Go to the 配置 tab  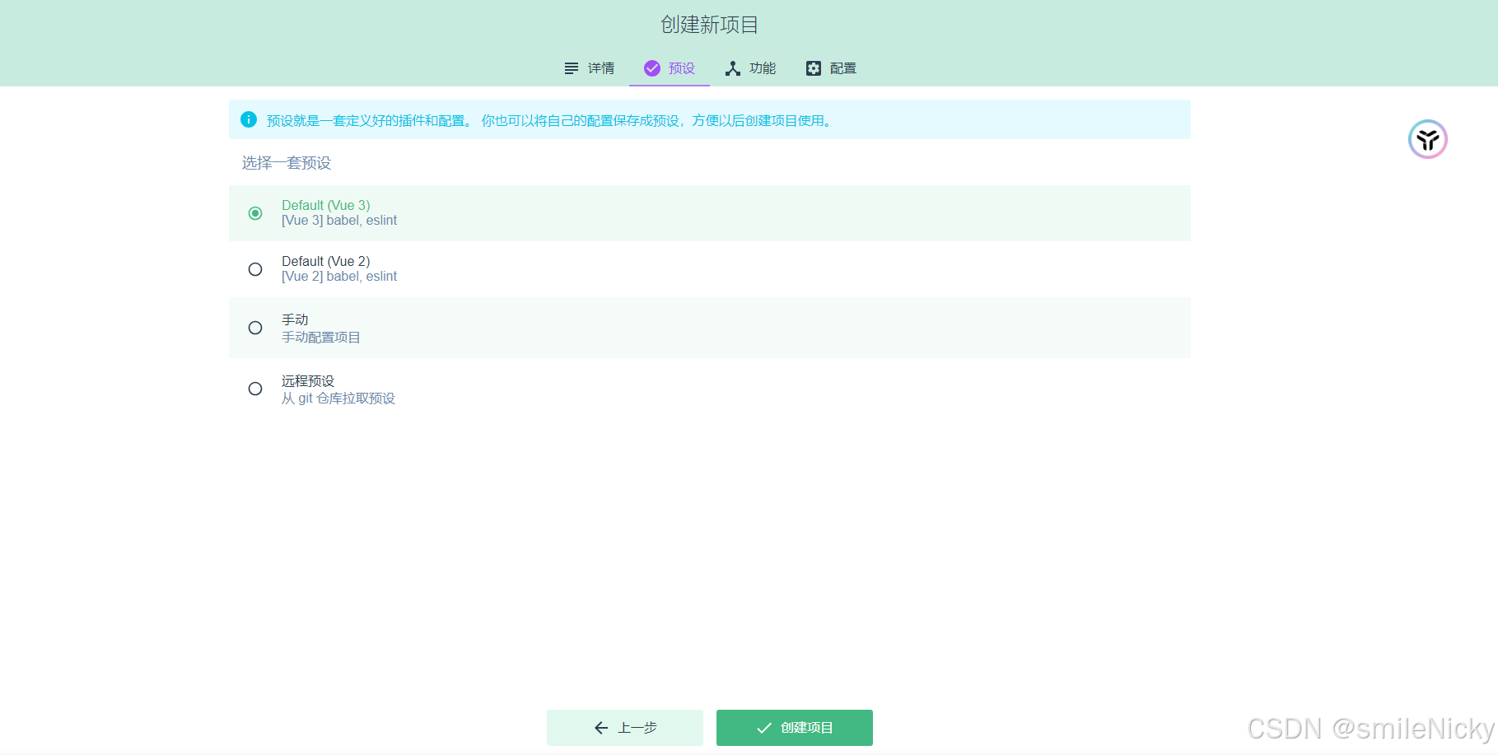[831, 68]
